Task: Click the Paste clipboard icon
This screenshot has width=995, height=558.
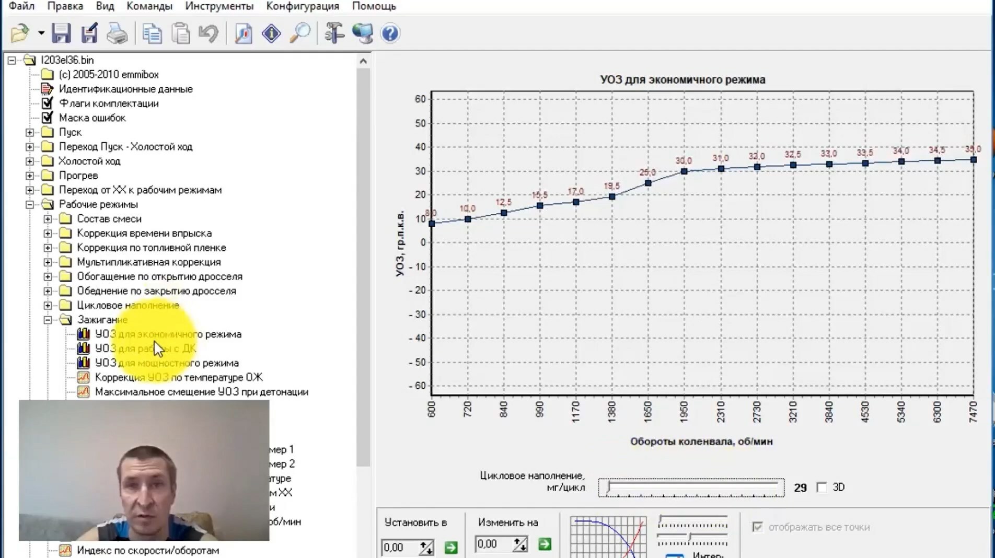Action: [x=181, y=33]
